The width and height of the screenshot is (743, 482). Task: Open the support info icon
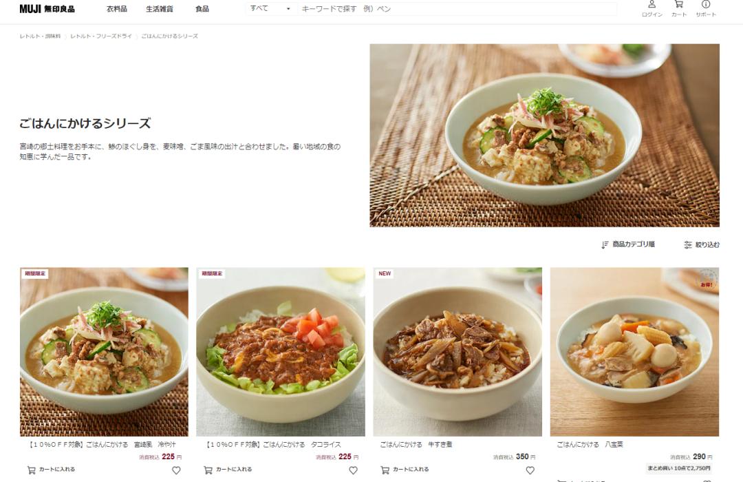pyautogui.click(x=706, y=8)
